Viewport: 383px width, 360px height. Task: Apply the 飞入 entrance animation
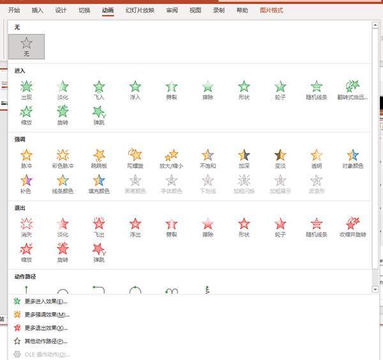(x=99, y=90)
